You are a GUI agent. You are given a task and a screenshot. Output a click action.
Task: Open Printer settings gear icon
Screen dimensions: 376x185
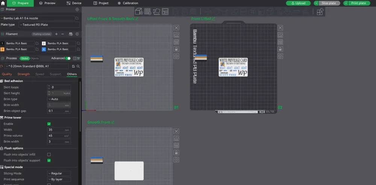(77, 9)
